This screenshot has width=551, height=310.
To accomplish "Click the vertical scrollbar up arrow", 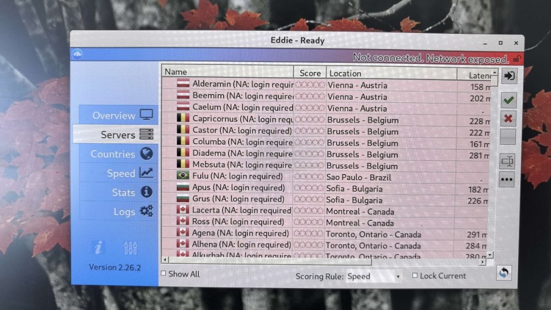I will (494, 73).
